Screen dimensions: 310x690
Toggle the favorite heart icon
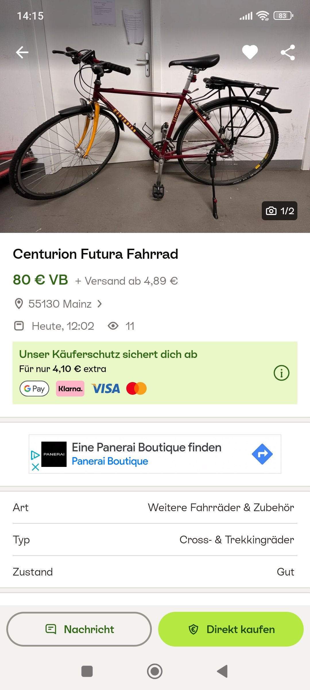(x=250, y=52)
